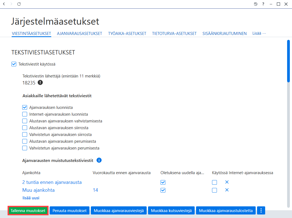Viewport: 292px width, 218px height.
Task: Open the three-dot more actions button
Action: coord(261,211)
